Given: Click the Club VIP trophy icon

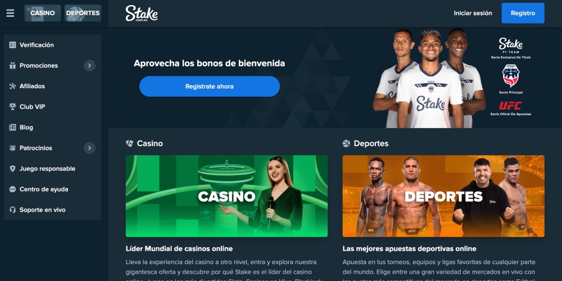Looking at the screenshot, I should 12,107.
